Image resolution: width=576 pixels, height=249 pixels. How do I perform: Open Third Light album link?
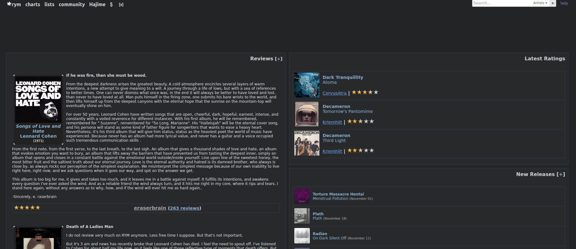click(x=334, y=140)
